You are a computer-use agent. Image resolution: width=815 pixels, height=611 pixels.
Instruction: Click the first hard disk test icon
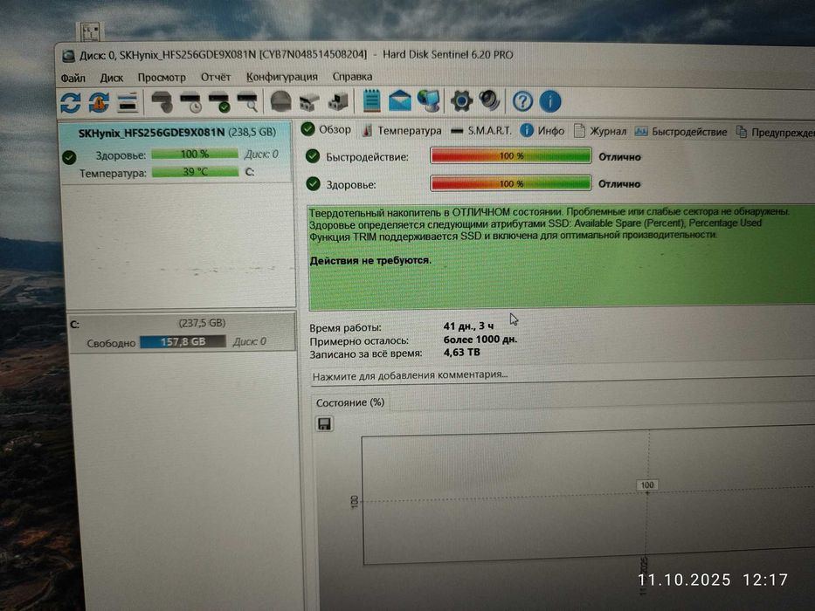point(162,102)
